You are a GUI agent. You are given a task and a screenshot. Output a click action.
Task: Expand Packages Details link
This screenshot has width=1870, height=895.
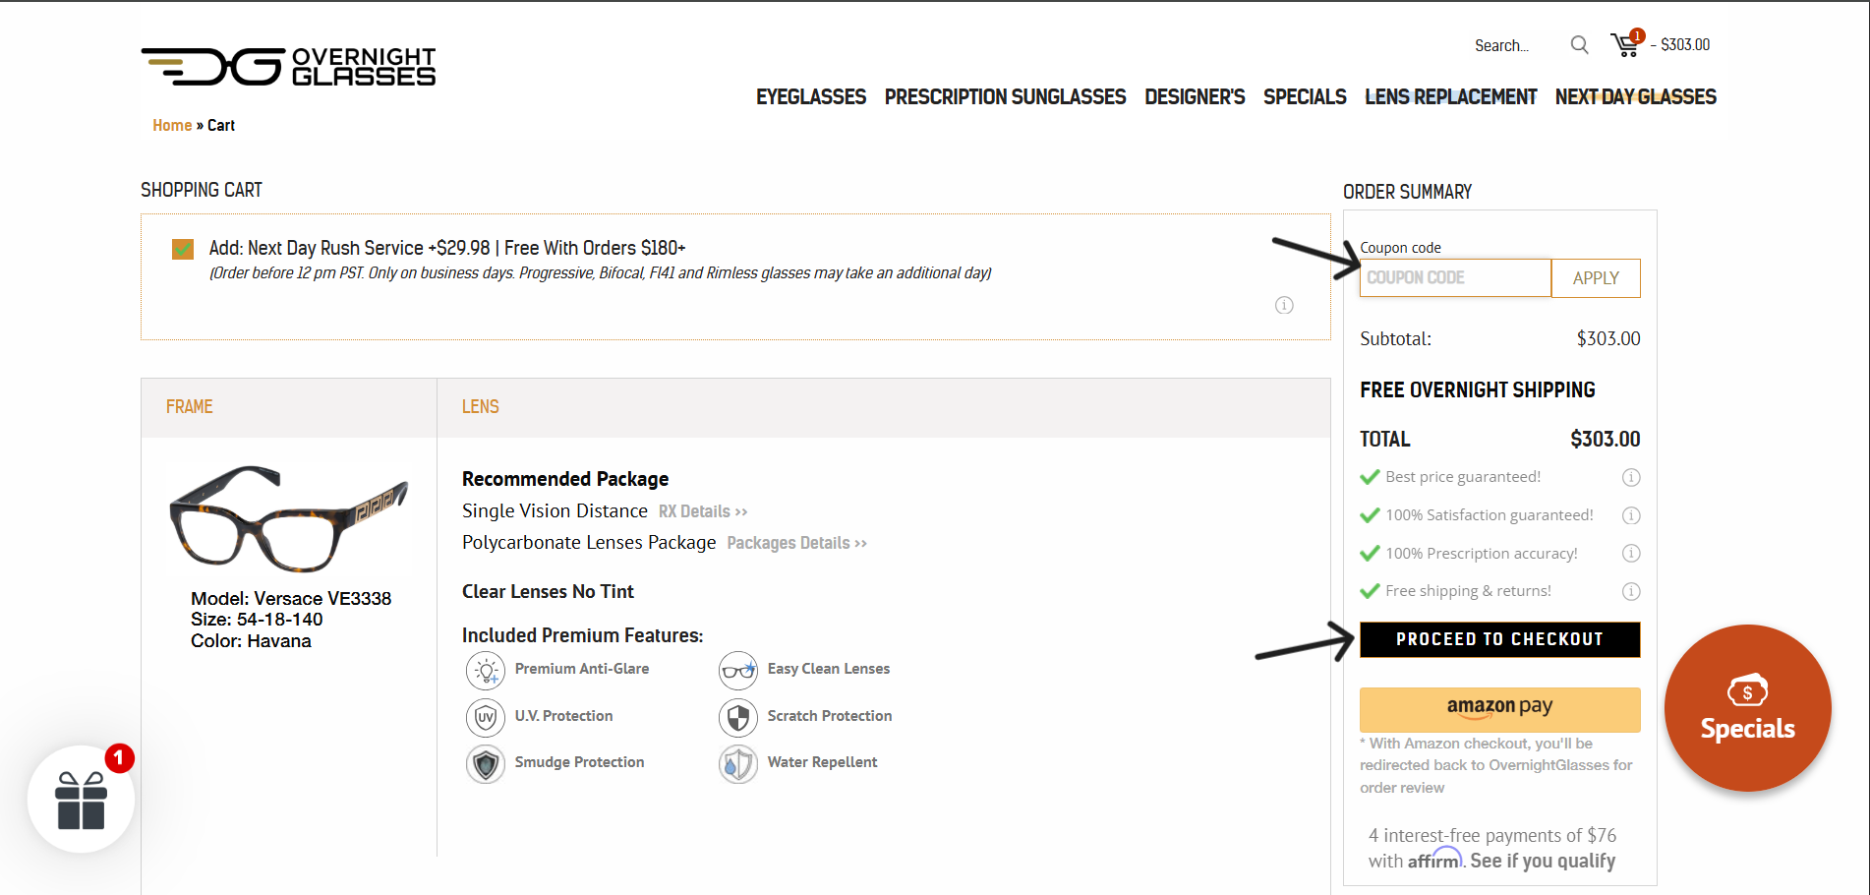[796, 543]
